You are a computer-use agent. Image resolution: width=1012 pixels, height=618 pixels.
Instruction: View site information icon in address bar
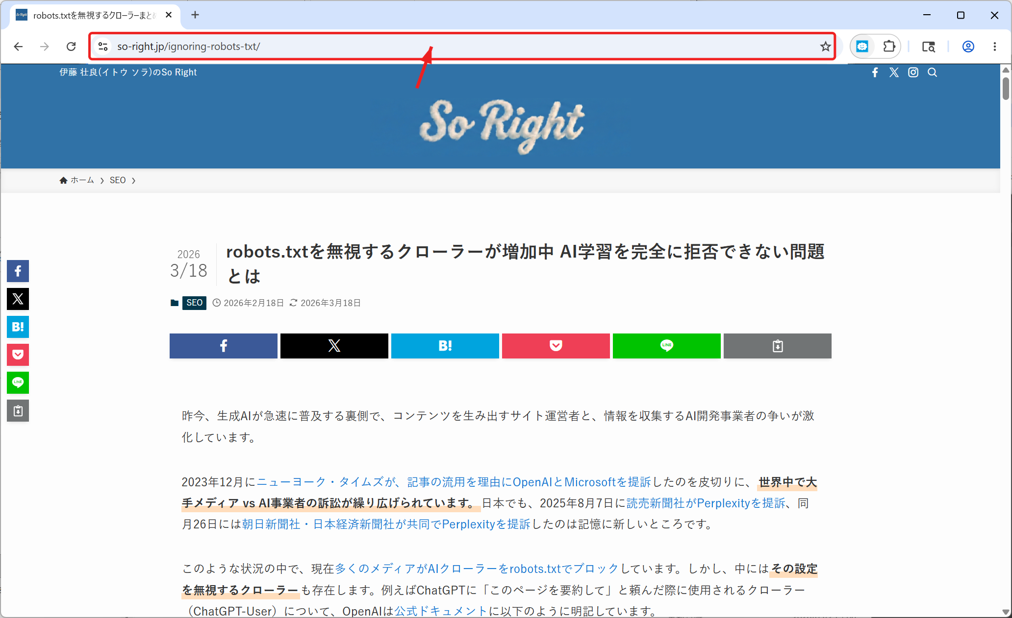(103, 47)
